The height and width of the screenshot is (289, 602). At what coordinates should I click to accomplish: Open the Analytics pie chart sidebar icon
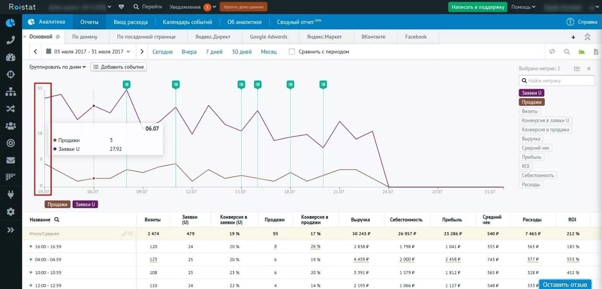(10, 23)
